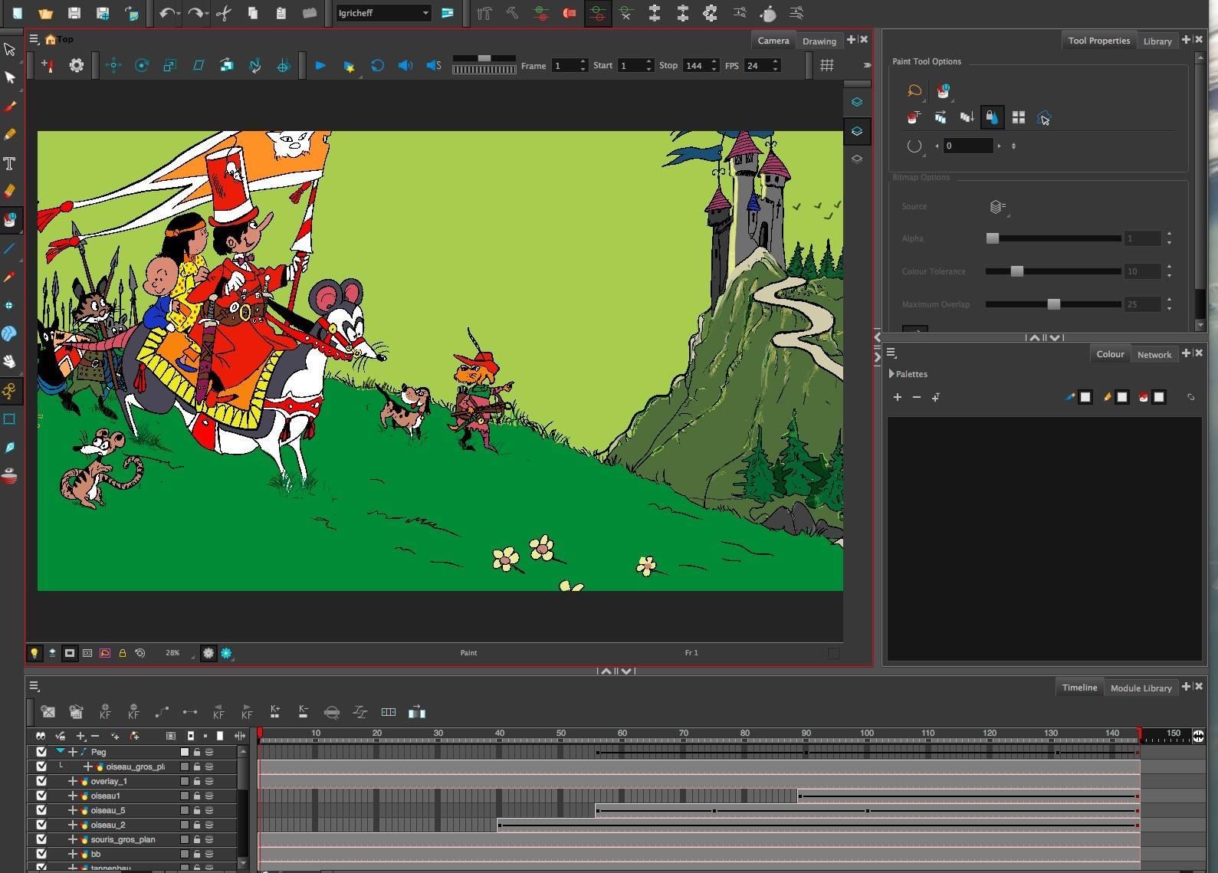Click the light bulb icon in Camera status bar

34,653
